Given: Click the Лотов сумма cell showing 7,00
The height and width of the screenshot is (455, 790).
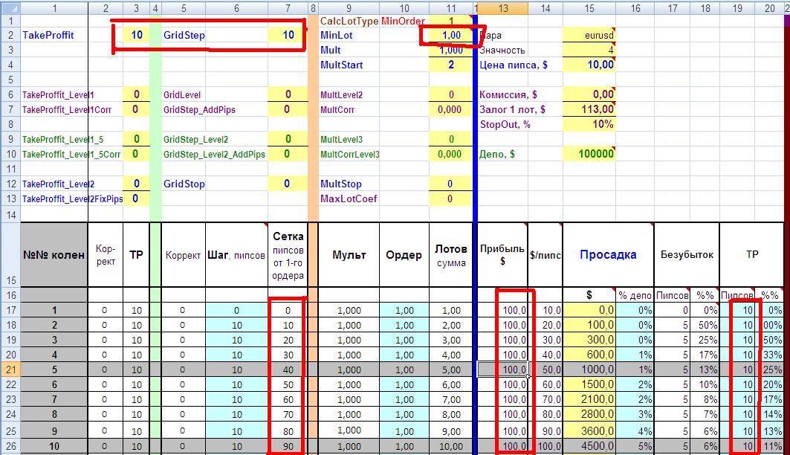Looking at the screenshot, I should 451,399.
